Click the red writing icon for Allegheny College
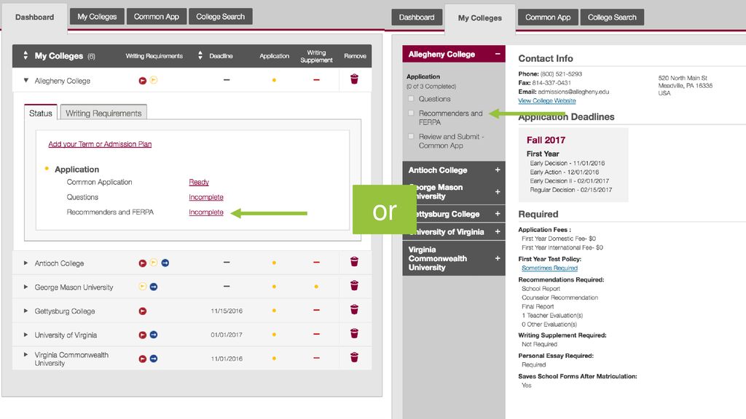746x419 pixels. [142, 81]
